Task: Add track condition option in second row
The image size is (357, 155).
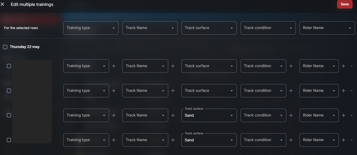Action: 291,90
